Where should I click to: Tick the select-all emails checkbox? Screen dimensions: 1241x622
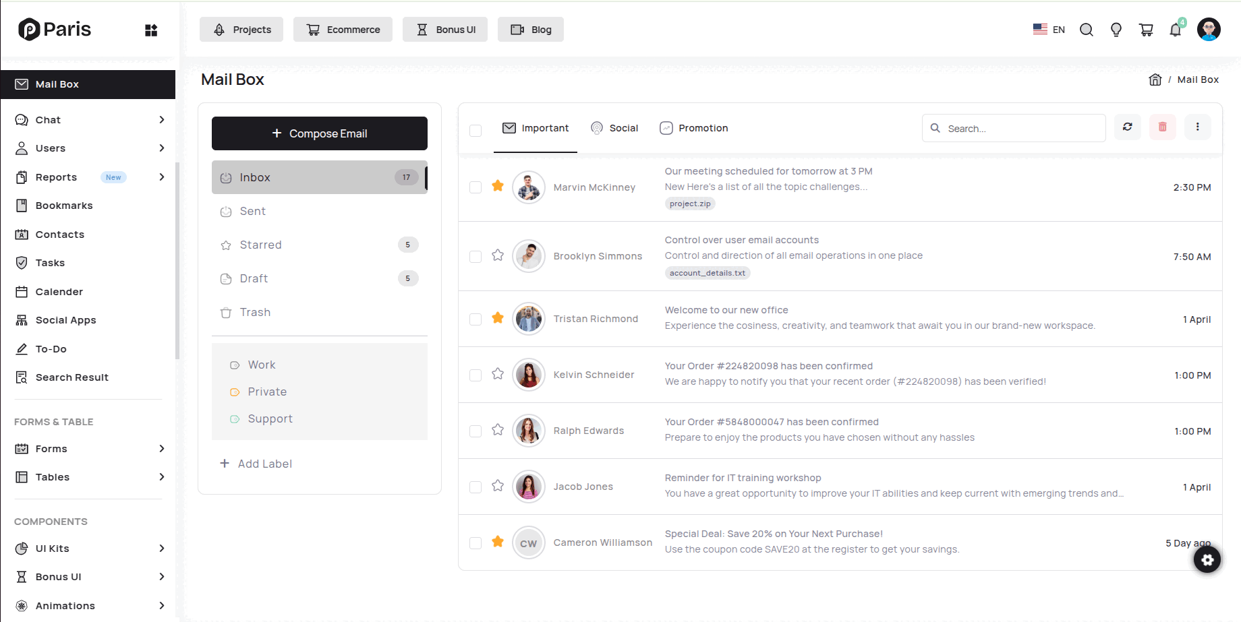click(x=475, y=130)
